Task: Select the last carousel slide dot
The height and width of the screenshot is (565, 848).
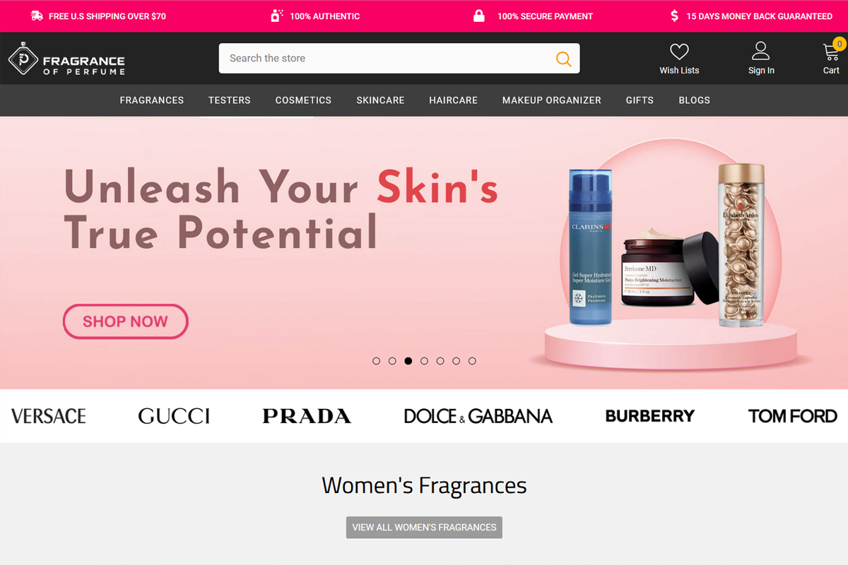Action: pyautogui.click(x=472, y=361)
